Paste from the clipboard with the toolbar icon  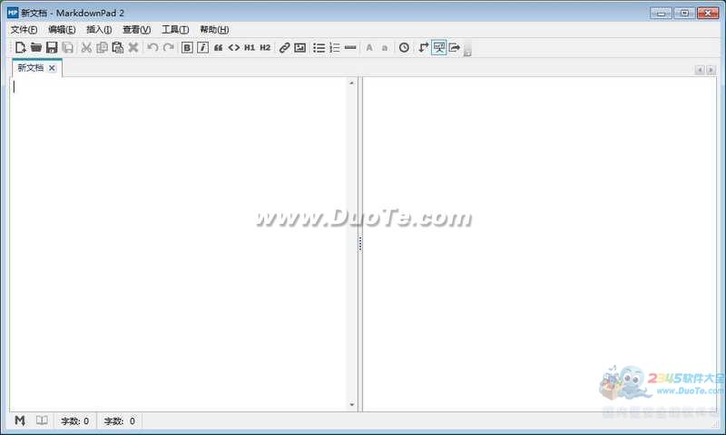click(118, 47)
